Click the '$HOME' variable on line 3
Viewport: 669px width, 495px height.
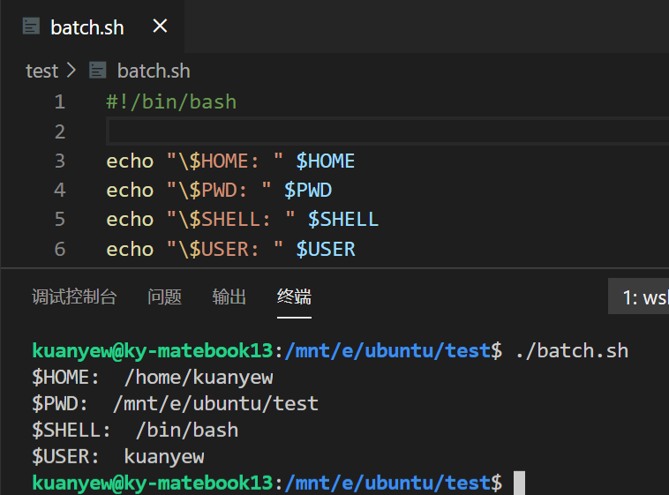[x=326, y=161]
